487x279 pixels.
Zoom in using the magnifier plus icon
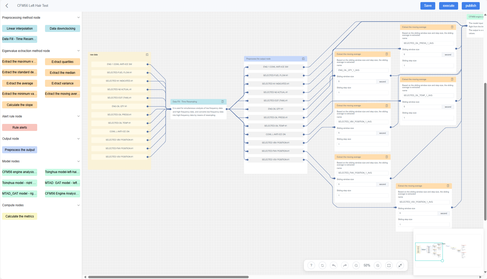click(377, 265)
